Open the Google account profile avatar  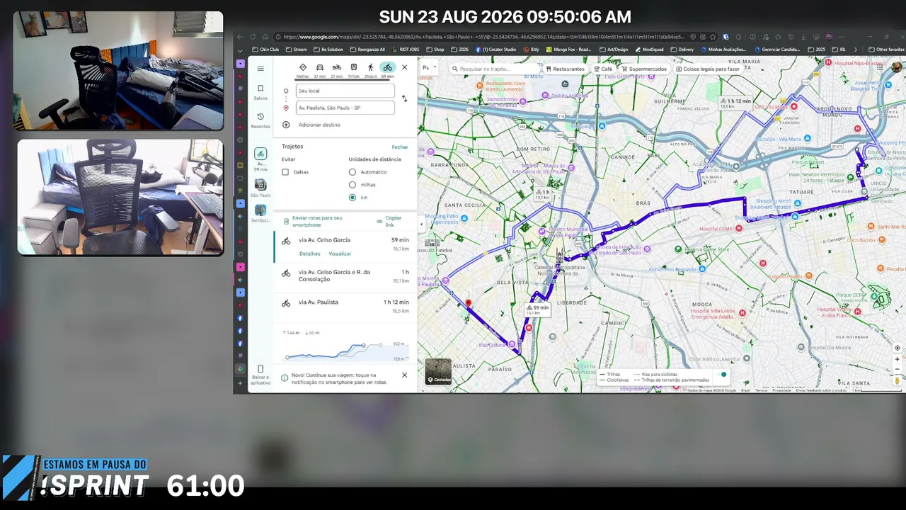(896, 67)
